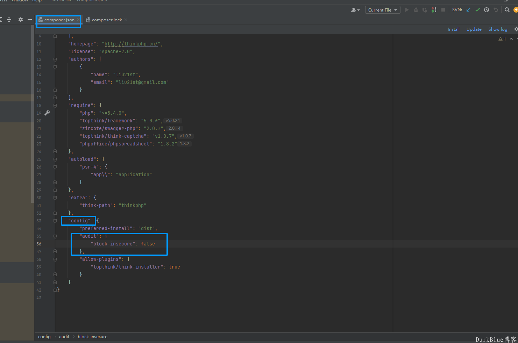
Task: Open project panel gear settings
Action: 21,20
